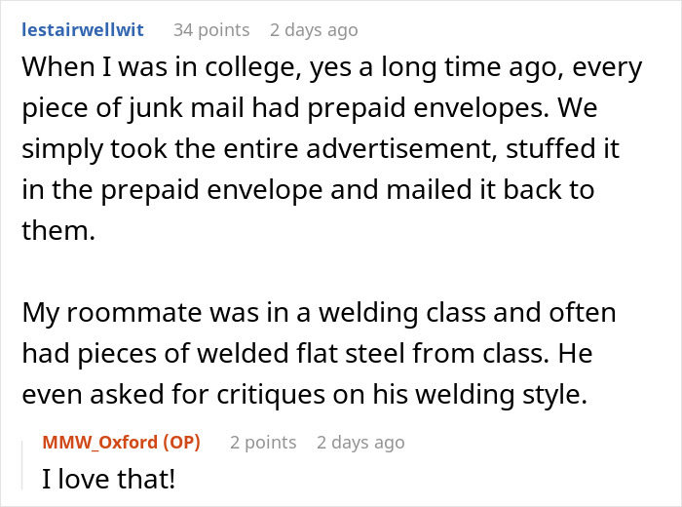This screenshot has width=682, height=507.
Task: Click the 2 points score label
Action: coord(263,443)
